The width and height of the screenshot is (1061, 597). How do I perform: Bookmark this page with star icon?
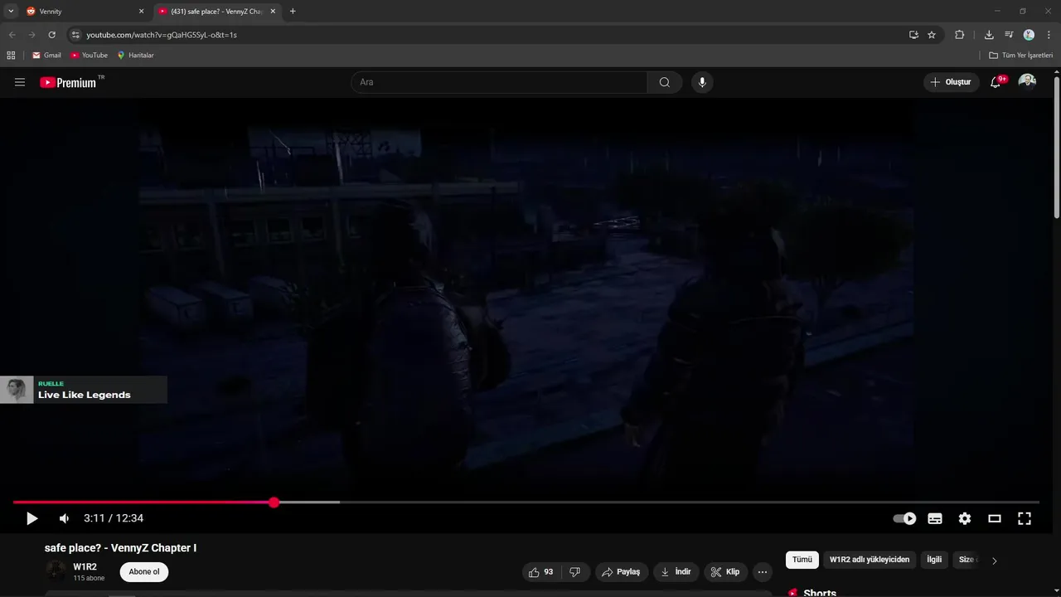(x=932, y=35)
